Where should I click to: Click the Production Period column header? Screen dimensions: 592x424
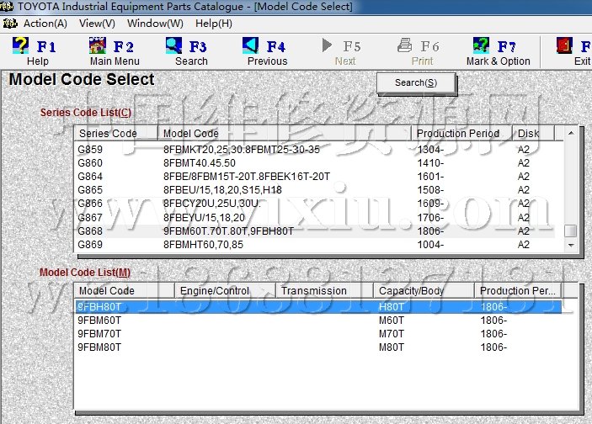[x=463, y=133]
